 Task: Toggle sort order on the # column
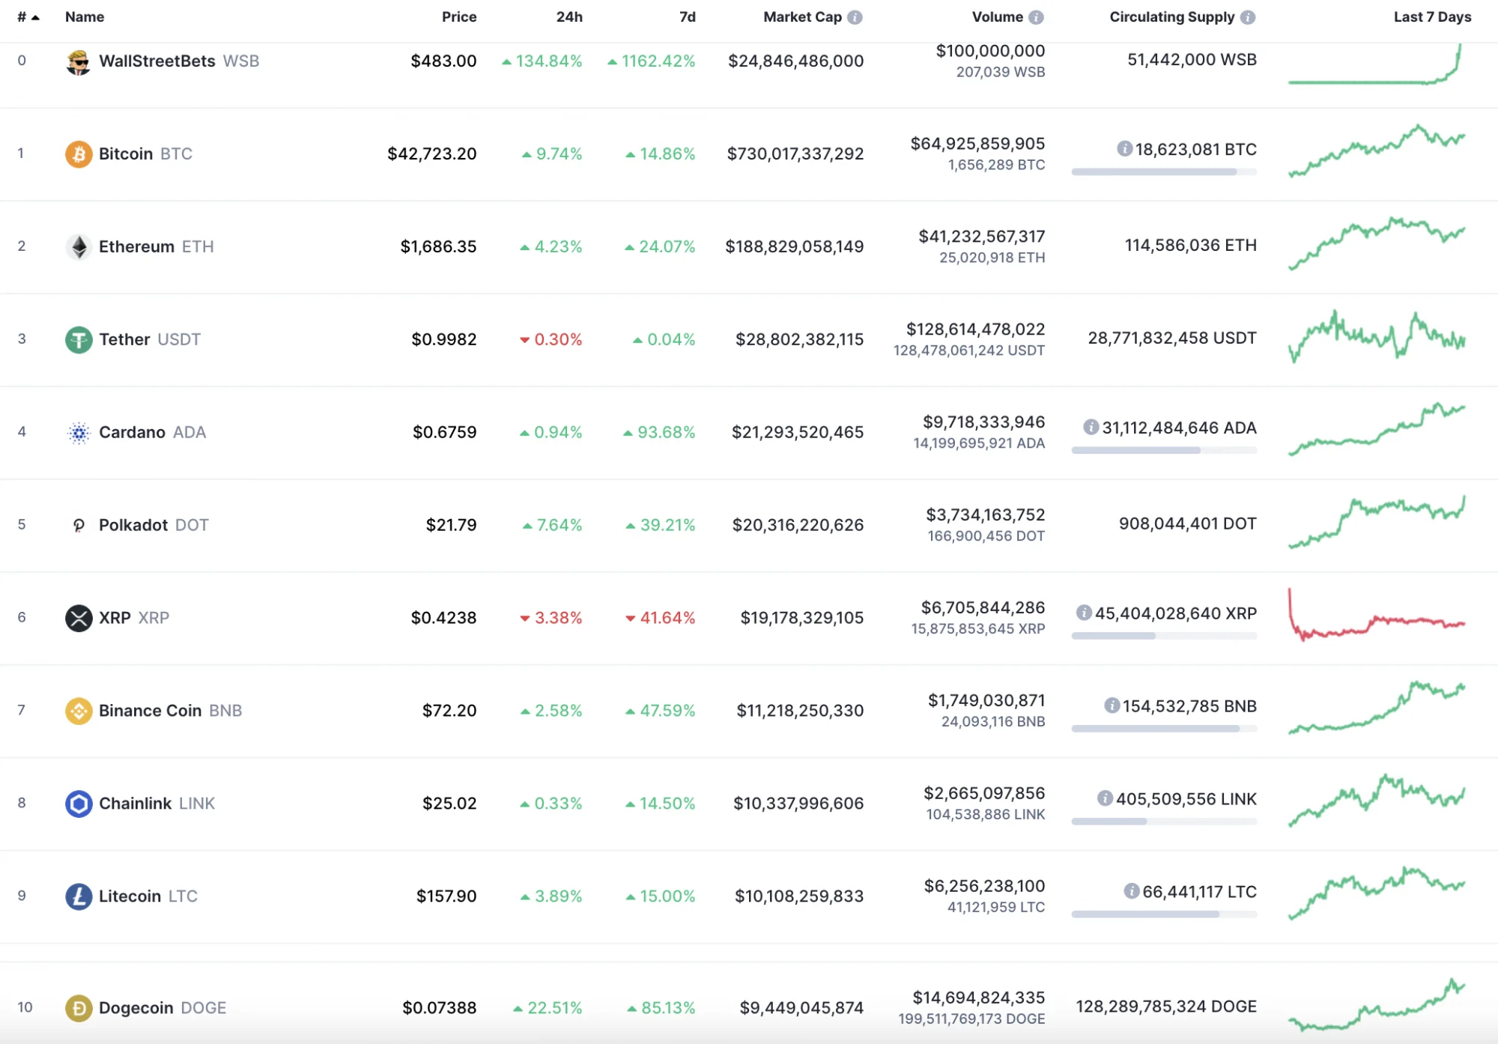coord(28,16)
